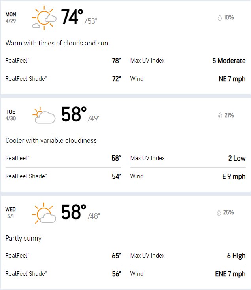This screenshot has height=290, width=251.
Task: Click Tuesday's 58° high temperature
Action: [x=74, y=114]
